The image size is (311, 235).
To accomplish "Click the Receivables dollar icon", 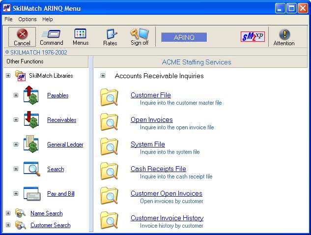I will 31,119.
